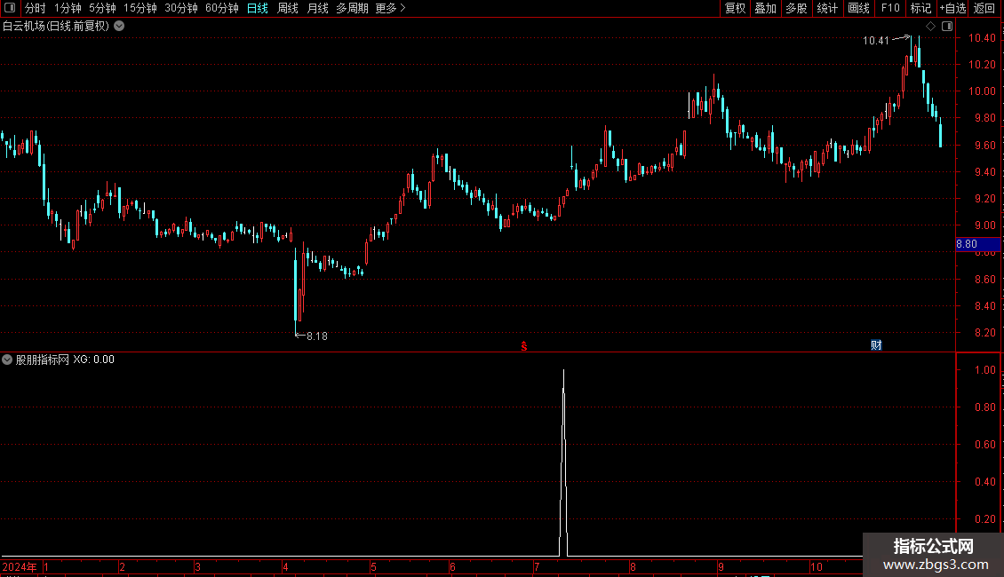Click month 10 on the time axis

pyautogui.click(x=816, y=566)
